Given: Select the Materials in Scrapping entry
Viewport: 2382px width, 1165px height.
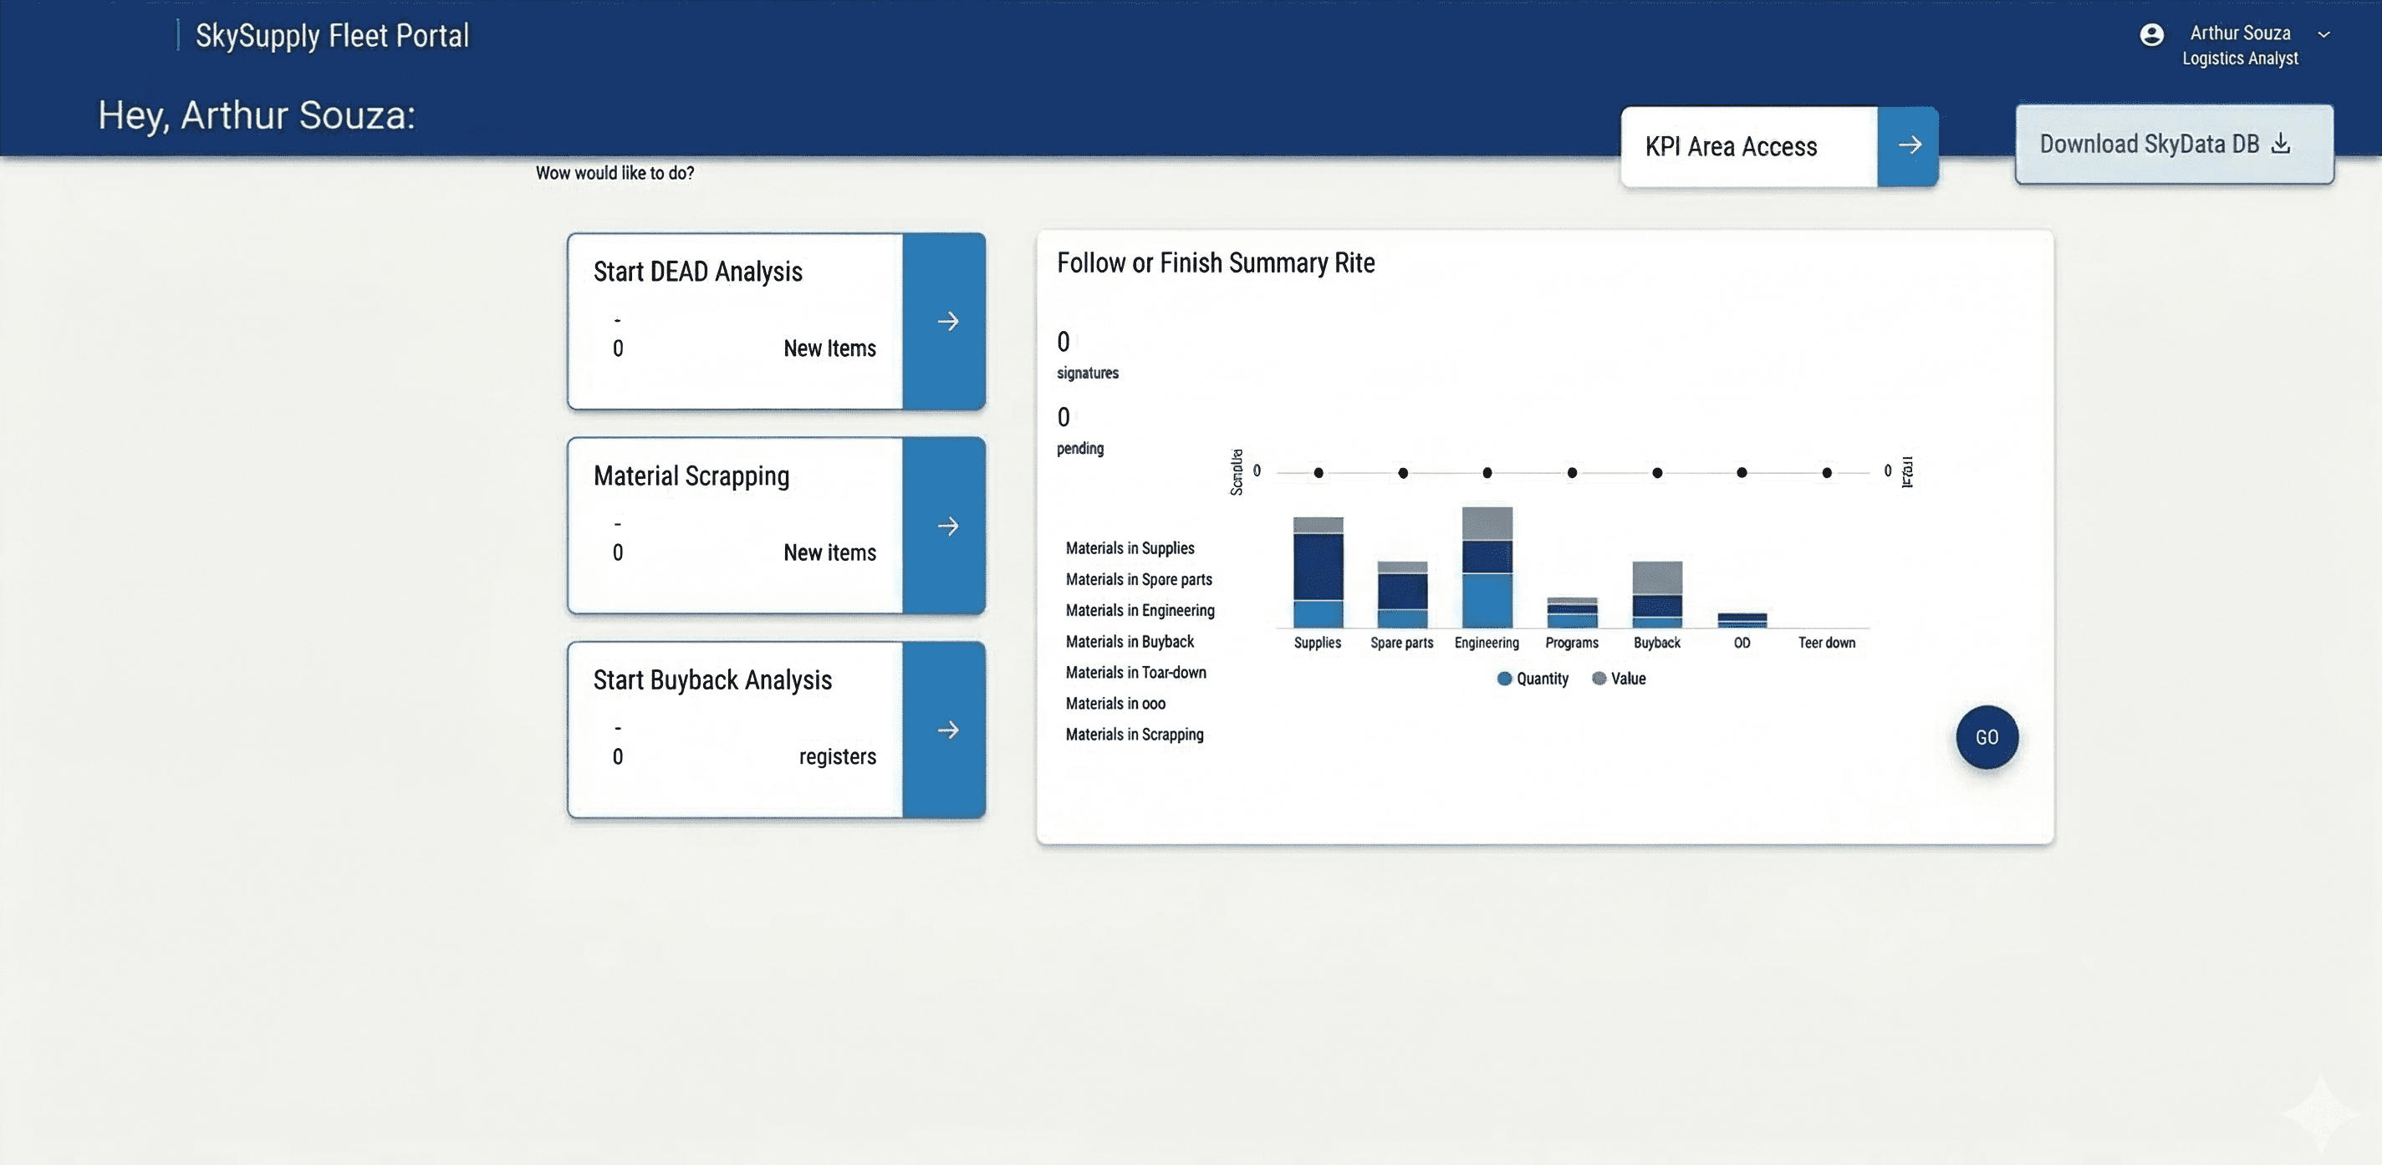Looking at the screenshot, I should (x=1134, y=734).
